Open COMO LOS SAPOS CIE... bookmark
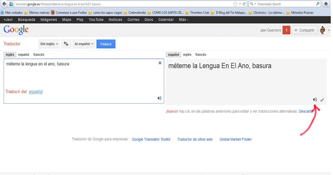This screenshot has width=333, height=175. pyautogui.click(x=166, y=12)
